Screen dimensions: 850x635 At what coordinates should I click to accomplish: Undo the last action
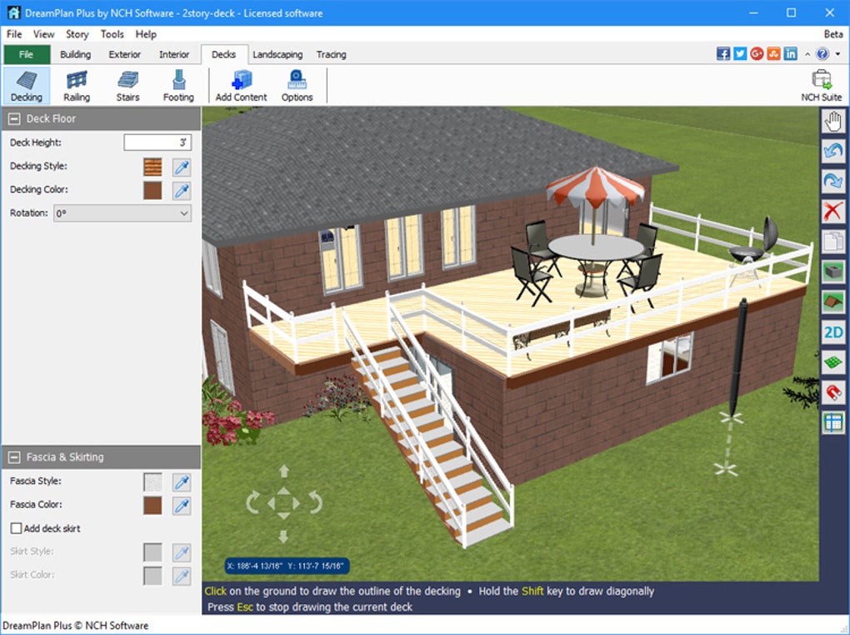(x=832, y=151)
